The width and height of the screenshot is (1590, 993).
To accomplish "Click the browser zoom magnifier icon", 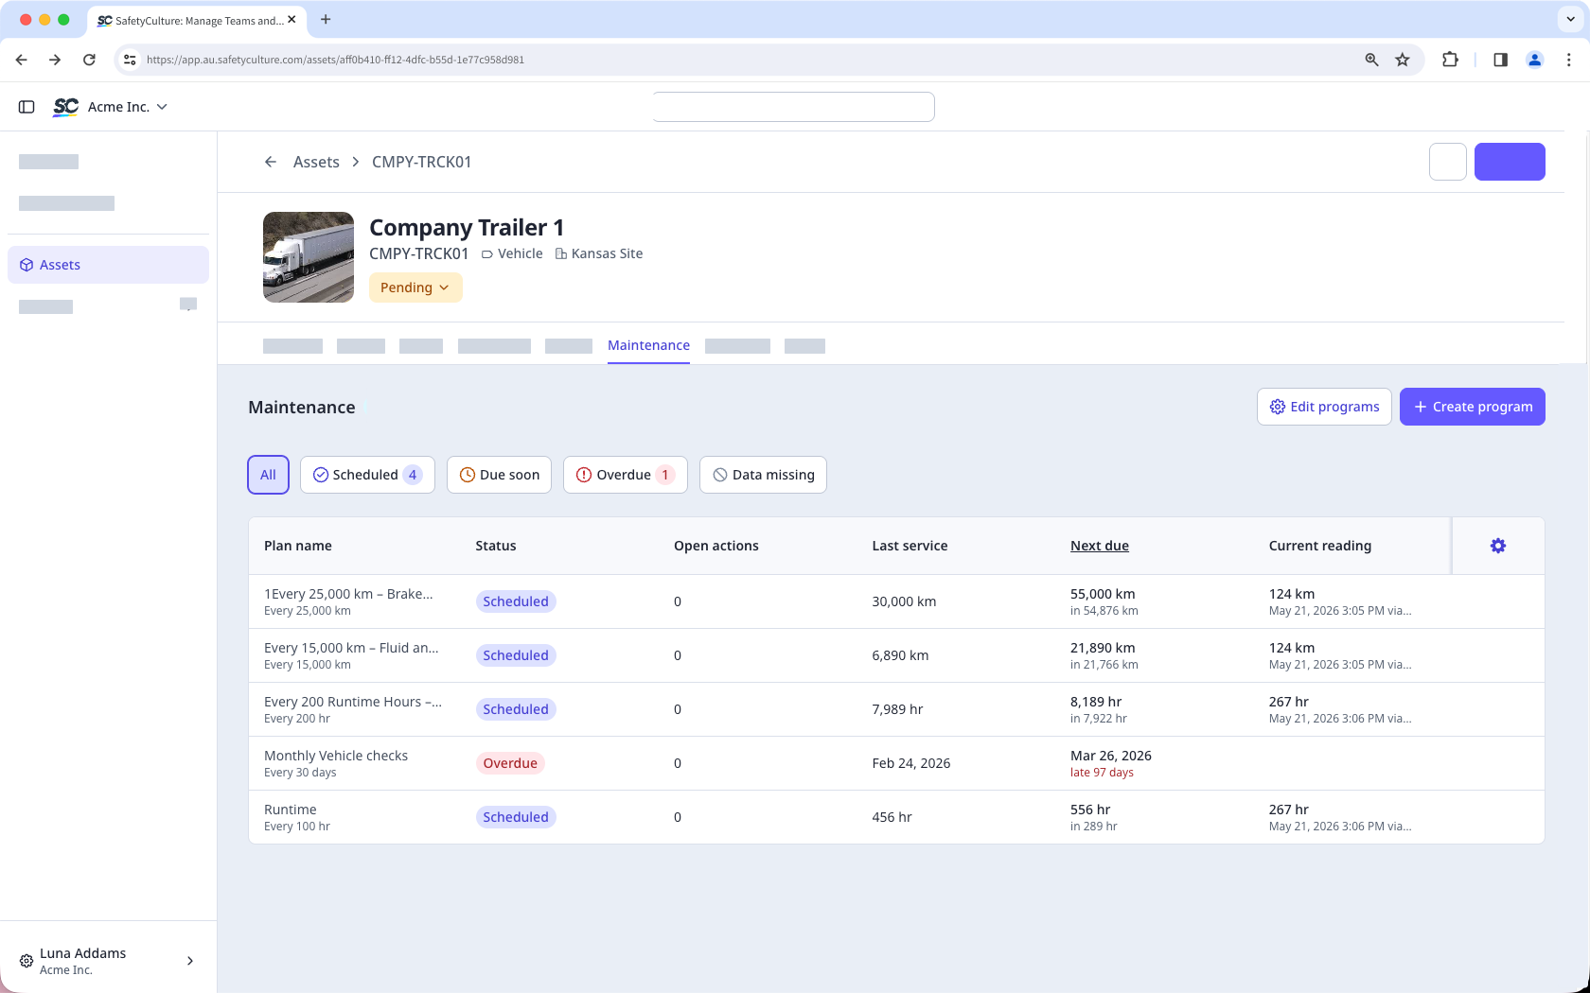I will point(1371,60).
